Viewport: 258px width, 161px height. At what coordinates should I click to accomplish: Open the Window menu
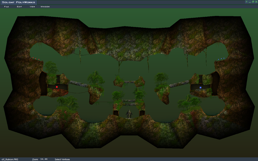45,6
